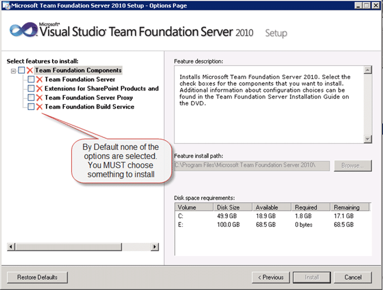
Task: Select Team Foundation Build Service tree item
Action: pos(90,107)
